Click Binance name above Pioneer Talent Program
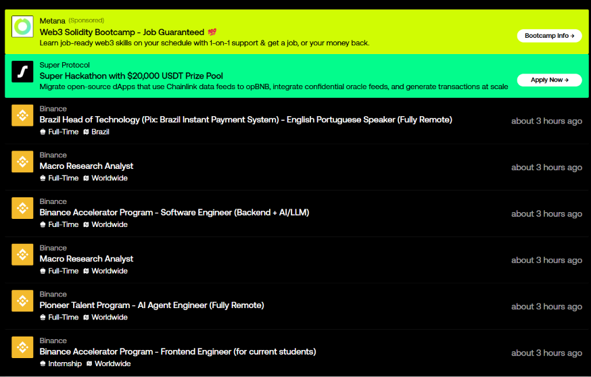This screenshot has width=591, height=377. [53, 295]
